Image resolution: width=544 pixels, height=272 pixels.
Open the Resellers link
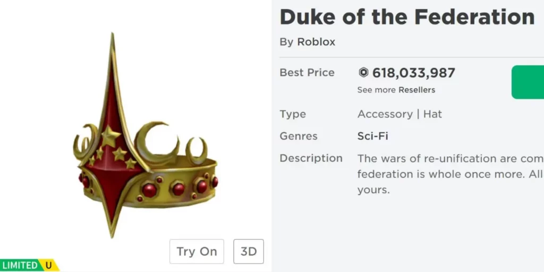416,90
